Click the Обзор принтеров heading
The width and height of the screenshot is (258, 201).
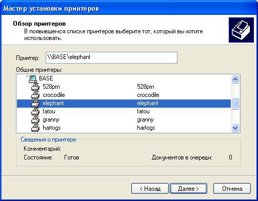pyautogui.click(x=39, y=24)
